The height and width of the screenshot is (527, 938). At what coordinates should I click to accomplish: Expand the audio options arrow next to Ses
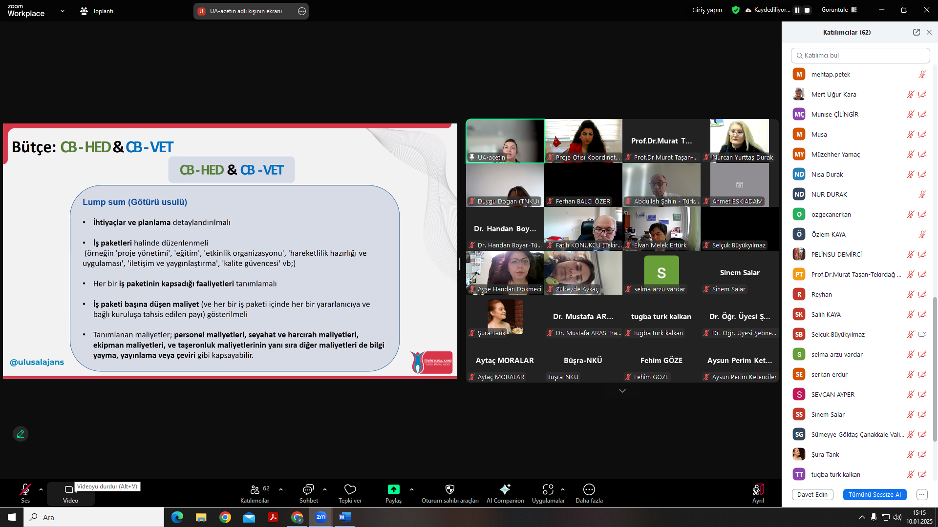point(41,489)
